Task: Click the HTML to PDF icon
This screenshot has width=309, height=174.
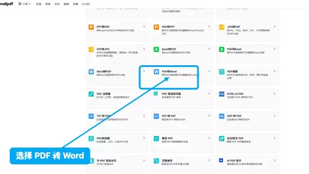Action: [222, 94]
